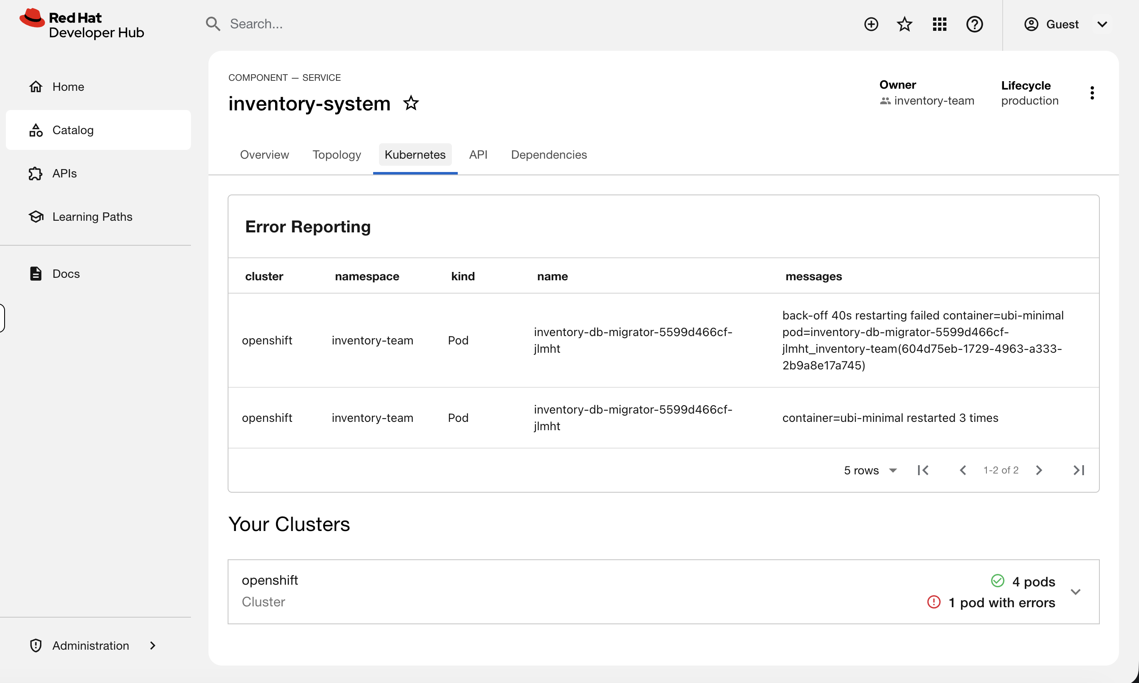Screen dimensions: 1139x683
Task: Switch to the Topology tab
Action: 337,155
